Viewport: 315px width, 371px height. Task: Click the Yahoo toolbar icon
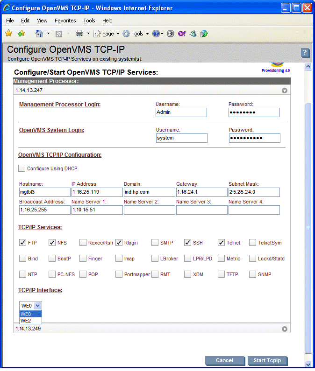[x=182, y=34]
